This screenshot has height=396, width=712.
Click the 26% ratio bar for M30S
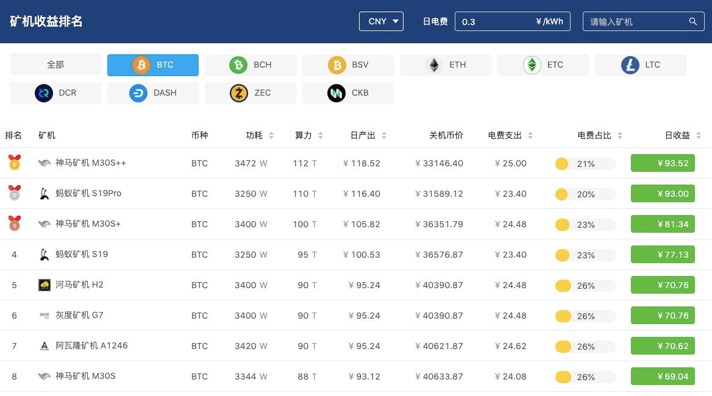pos(585,377)
